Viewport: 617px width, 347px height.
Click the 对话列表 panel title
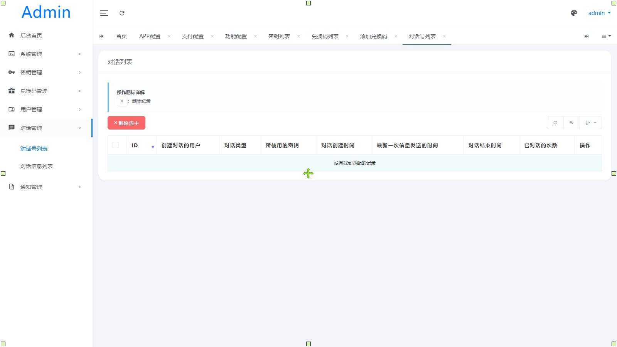[x=120, y=62]
